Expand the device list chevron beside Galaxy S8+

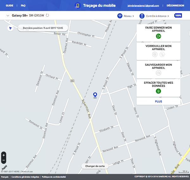(x=8, y=16)
